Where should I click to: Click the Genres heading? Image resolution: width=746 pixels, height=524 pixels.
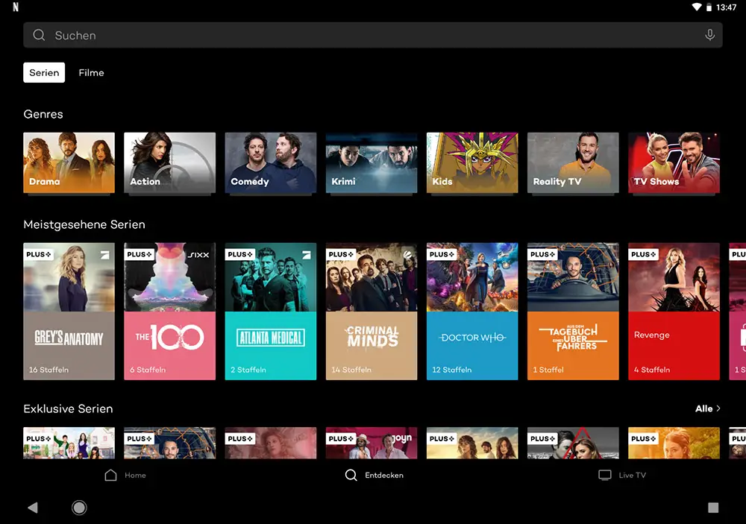click(x=43, y=114)
